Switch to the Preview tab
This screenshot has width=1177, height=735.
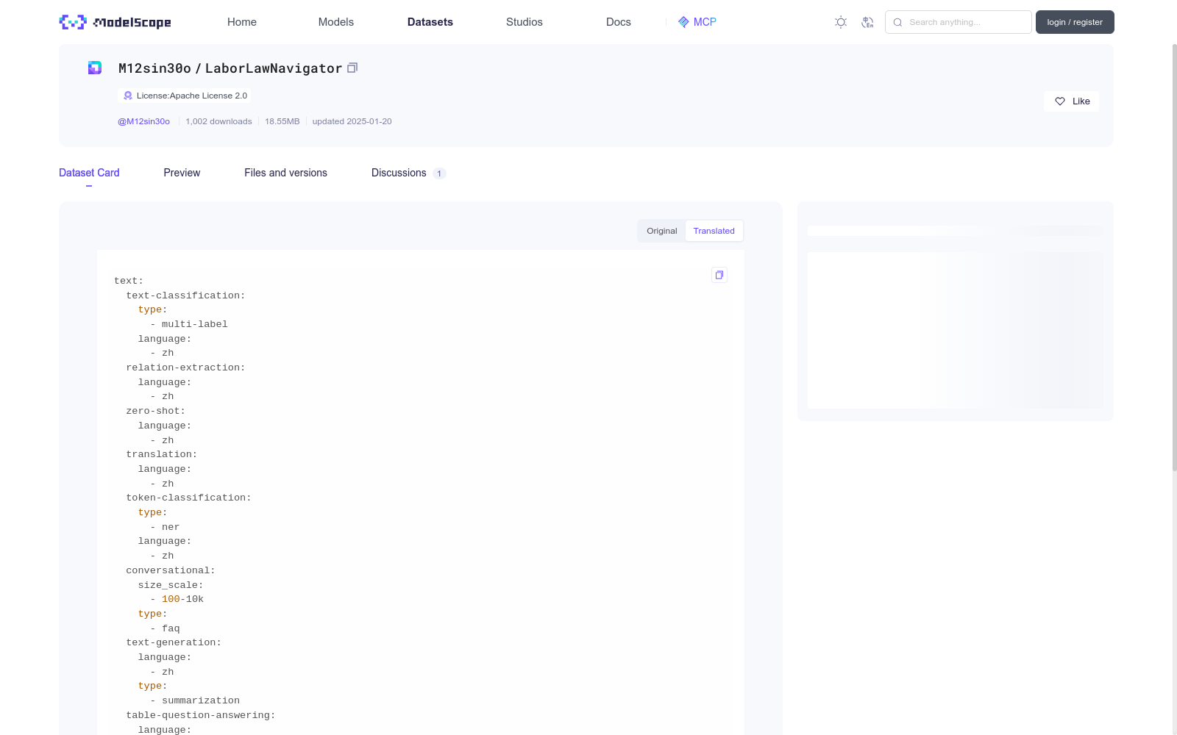tap(181, 173)
